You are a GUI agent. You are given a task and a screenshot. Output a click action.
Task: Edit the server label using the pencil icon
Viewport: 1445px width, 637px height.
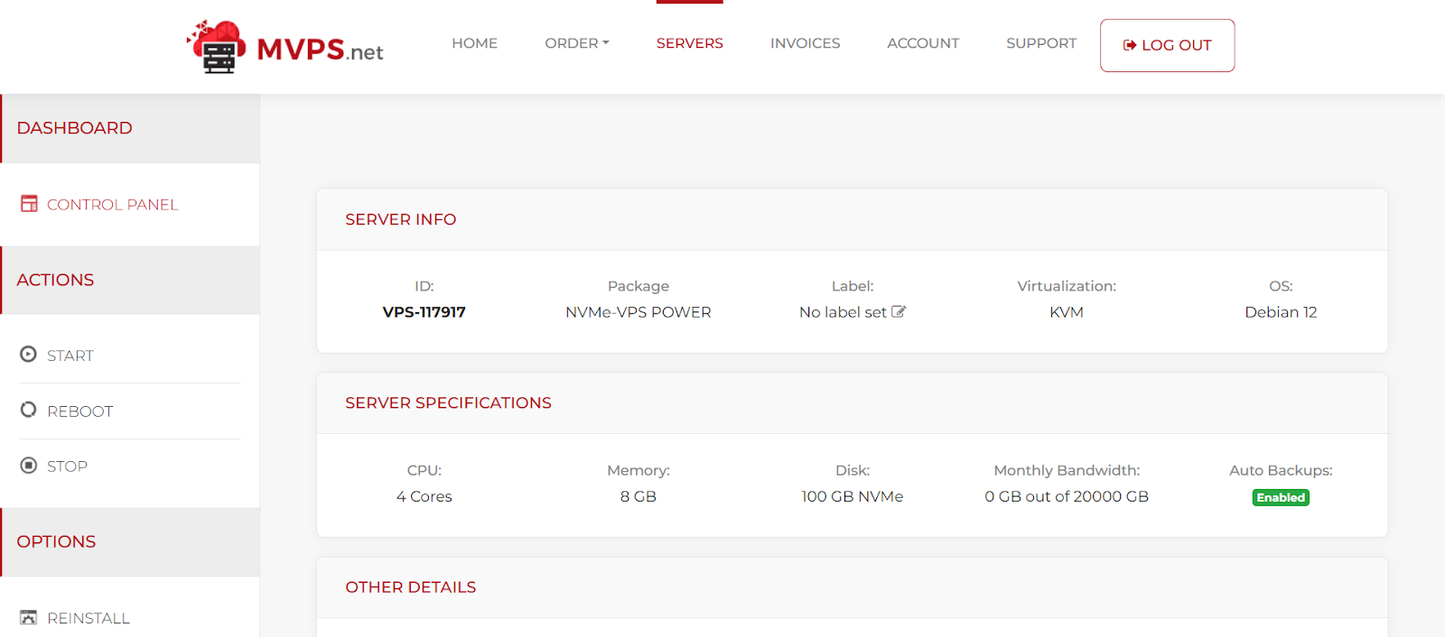[899, 311]
